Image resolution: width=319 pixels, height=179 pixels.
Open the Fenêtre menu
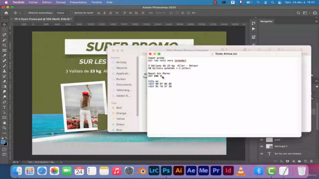[x=97, y=2]
